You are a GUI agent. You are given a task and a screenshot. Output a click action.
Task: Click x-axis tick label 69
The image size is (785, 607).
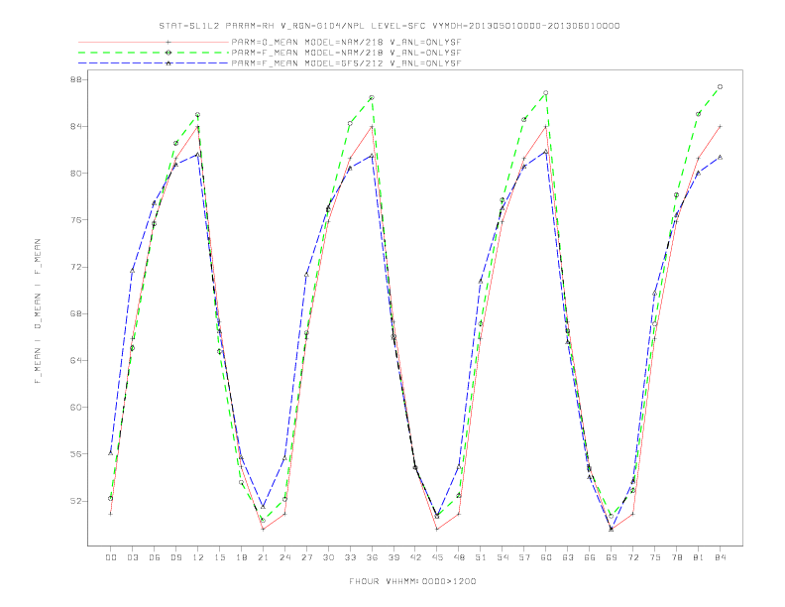point(612,557)
